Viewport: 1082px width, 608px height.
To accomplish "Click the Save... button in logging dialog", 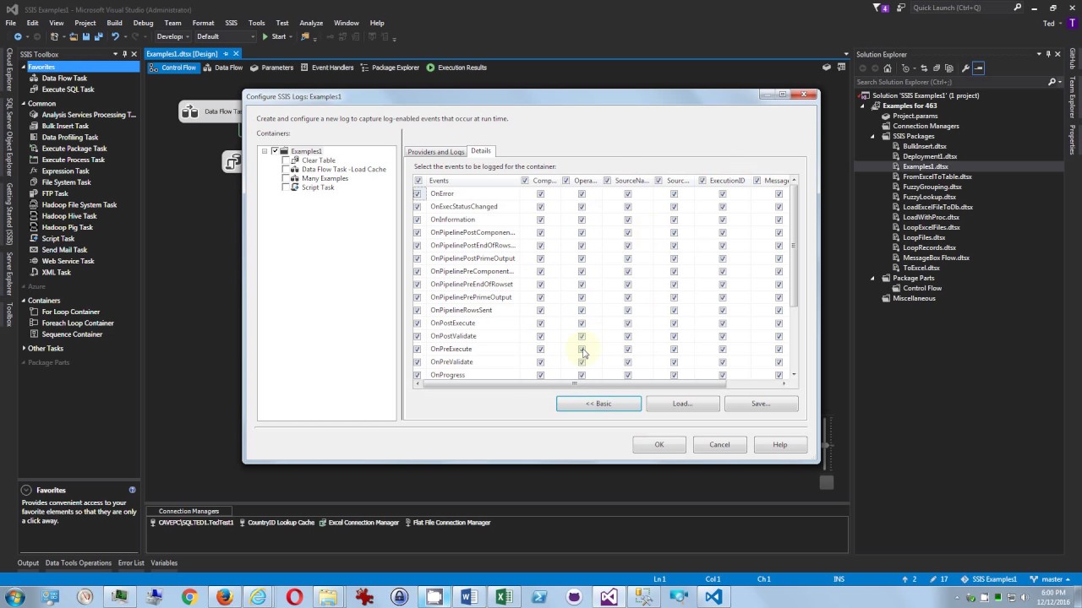I will pyautogui.click(x=761, y=404).
